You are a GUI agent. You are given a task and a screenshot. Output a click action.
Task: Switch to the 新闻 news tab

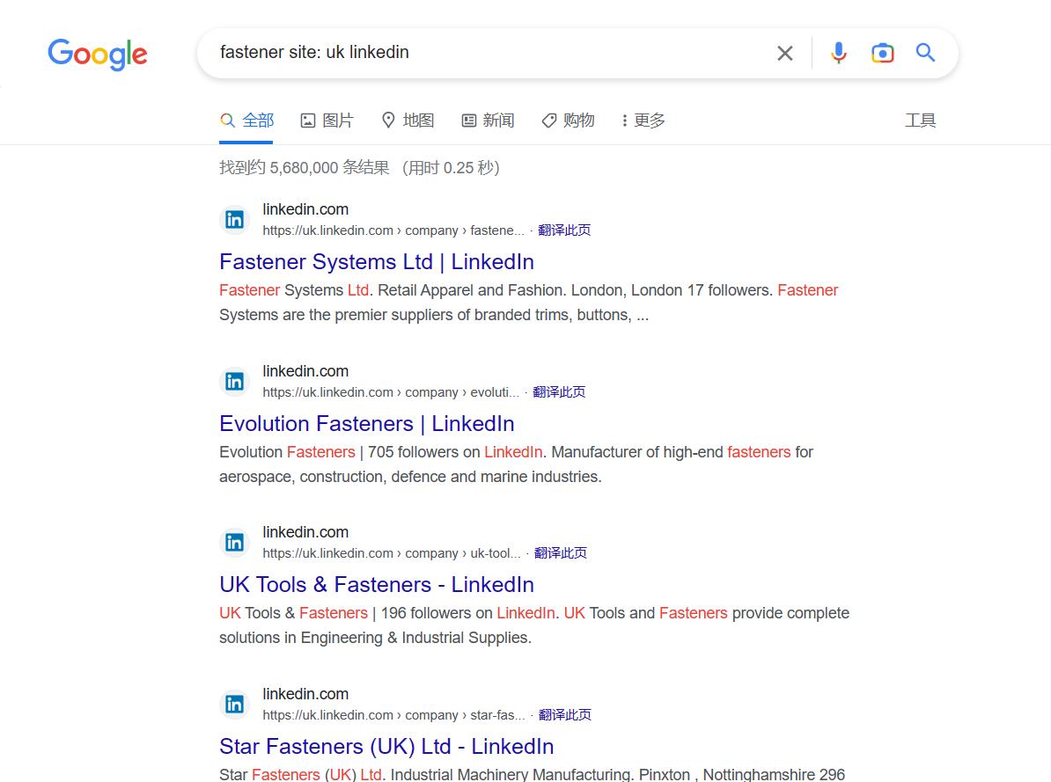[x=488, y=121]
